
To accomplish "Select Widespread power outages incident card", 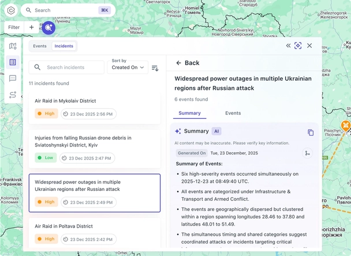I will 95,193.
